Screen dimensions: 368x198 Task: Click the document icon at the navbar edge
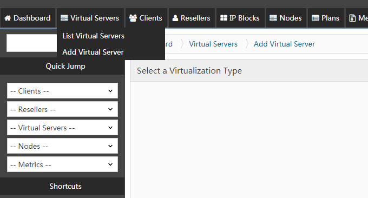click(352, 18)
